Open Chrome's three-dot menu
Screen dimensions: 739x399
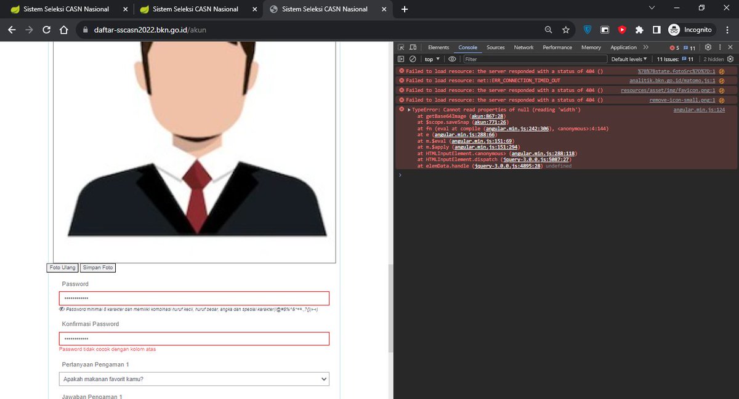coord(727,30)
